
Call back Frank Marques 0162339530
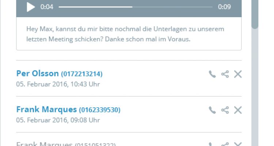pos(212,110)
